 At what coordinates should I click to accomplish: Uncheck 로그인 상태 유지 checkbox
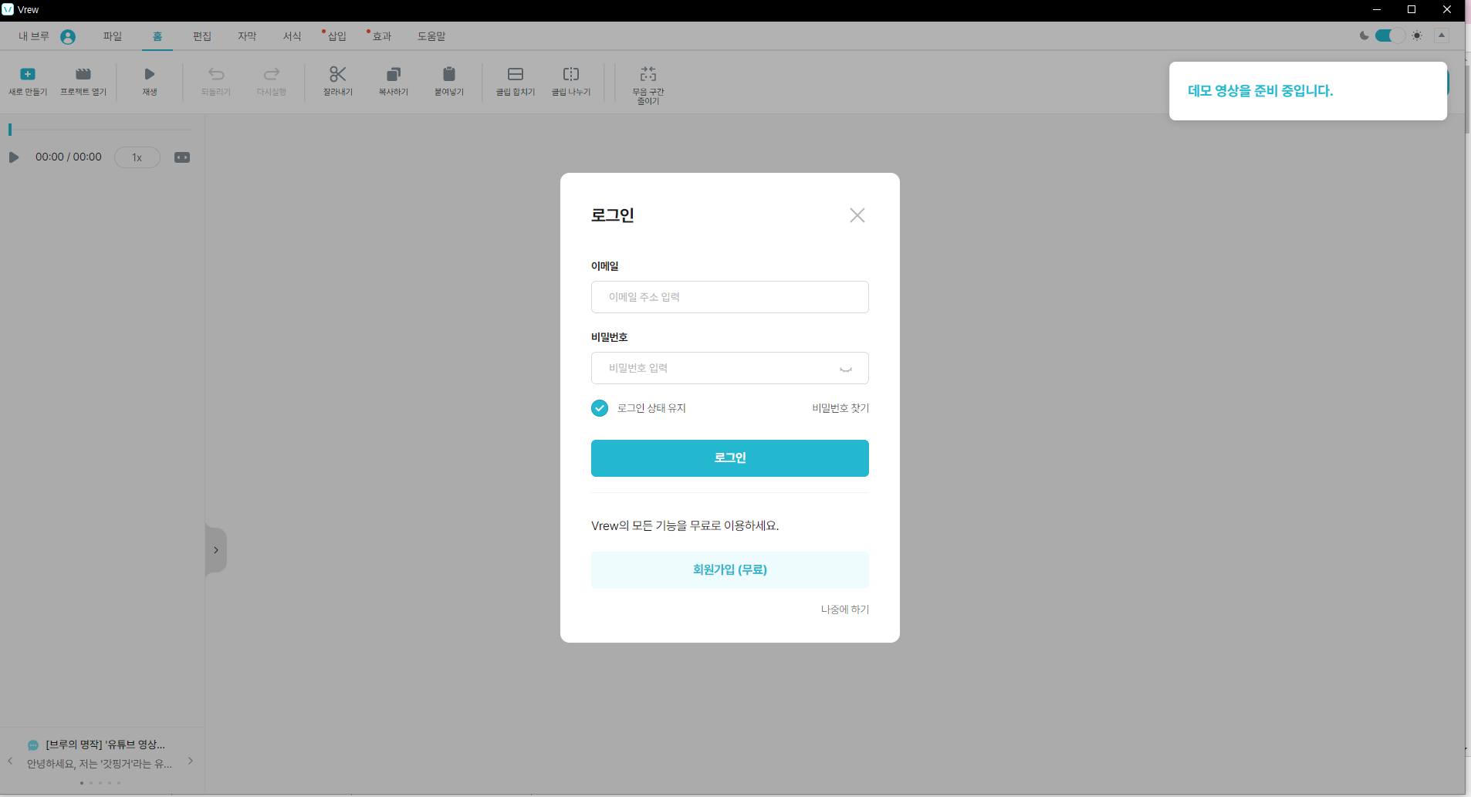(600, 408)
